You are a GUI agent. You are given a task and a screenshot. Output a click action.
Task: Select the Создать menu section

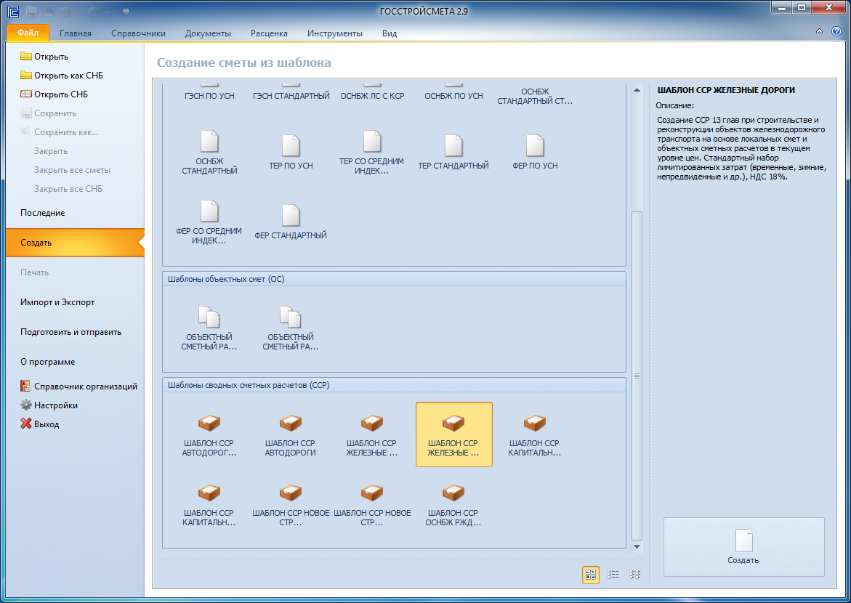(75, 243)
